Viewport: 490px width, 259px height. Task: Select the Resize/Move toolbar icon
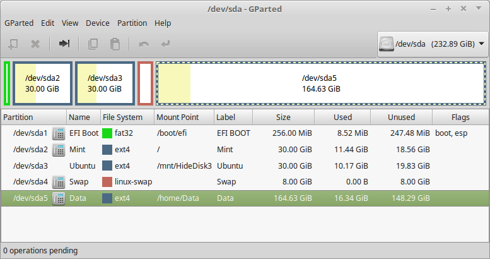[x=64, y=44]
